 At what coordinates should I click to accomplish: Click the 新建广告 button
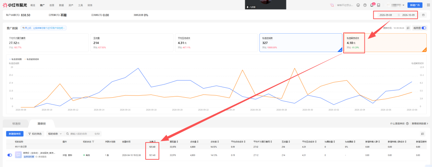coord(415,5)
